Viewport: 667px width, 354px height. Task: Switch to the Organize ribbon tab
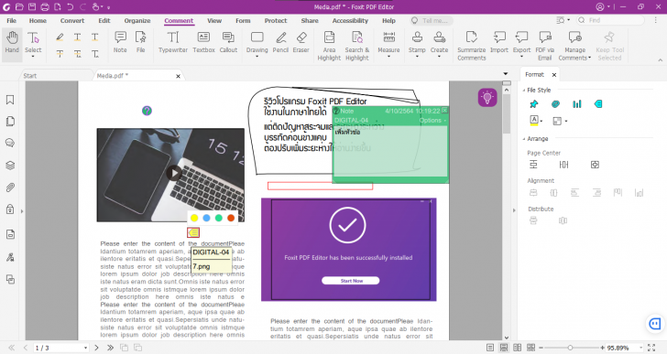137,20
